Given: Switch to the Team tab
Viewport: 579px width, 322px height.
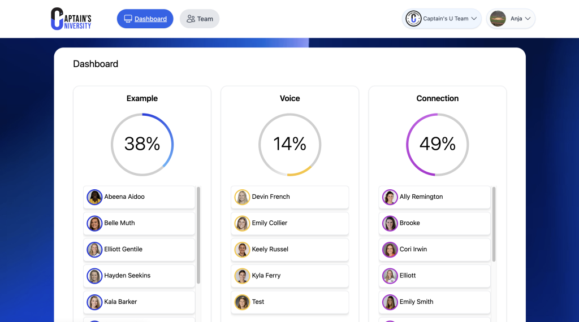Looking at the screenshot, I should (x=200, y=19).
